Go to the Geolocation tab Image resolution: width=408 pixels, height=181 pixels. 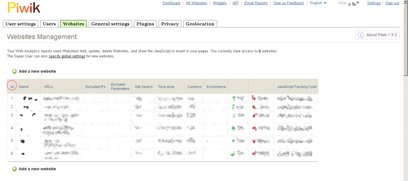[200, 24]
